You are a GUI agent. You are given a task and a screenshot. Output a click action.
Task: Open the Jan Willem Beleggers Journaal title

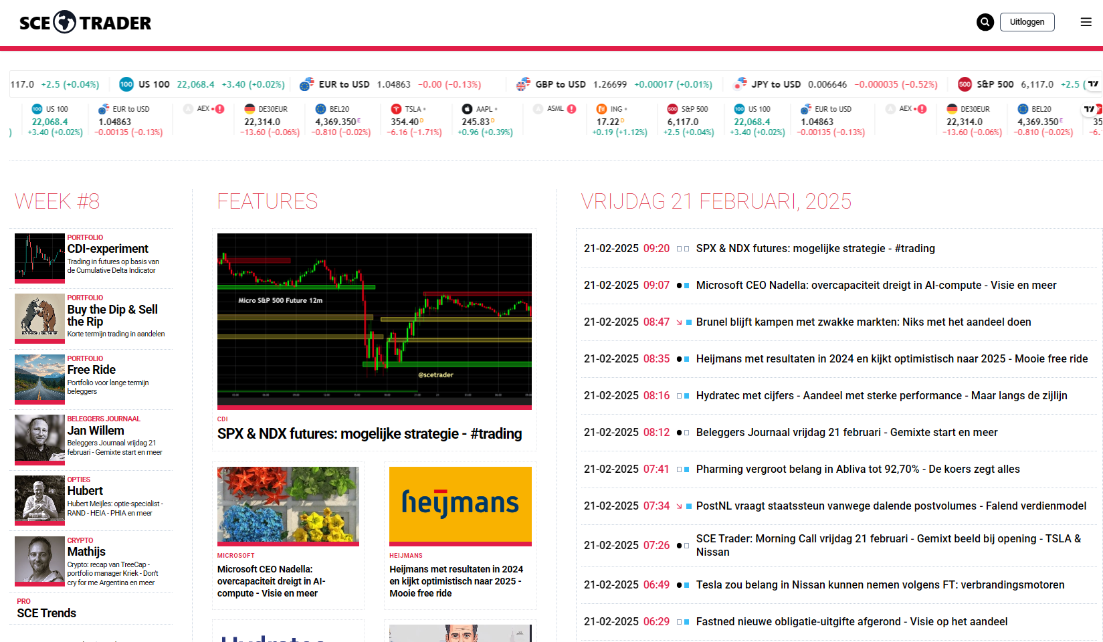pos(96,431)
